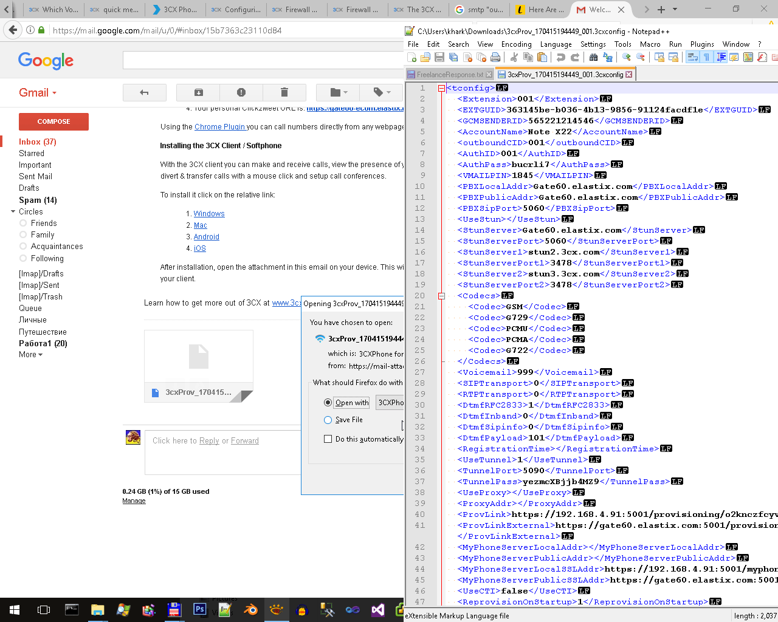This screenshot has height=622, width=778.
Task: Open the Windows Start menu
Action: [x=15, y=609]
